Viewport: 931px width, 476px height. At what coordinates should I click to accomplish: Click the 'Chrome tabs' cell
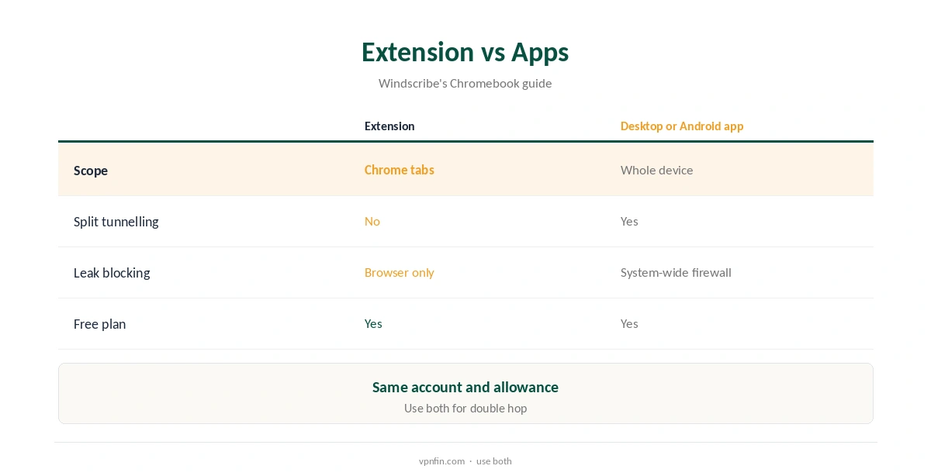coord(400,170)
